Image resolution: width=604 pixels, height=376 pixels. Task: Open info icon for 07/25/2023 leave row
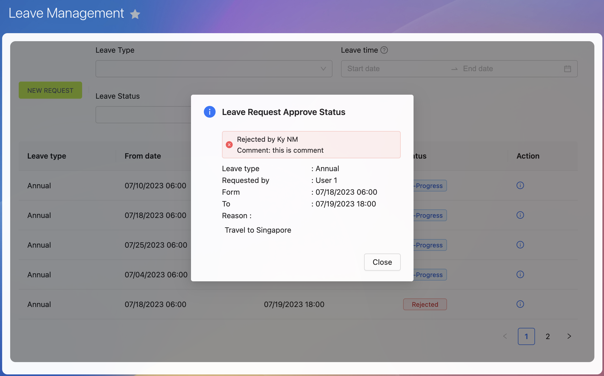pos(520,245)
